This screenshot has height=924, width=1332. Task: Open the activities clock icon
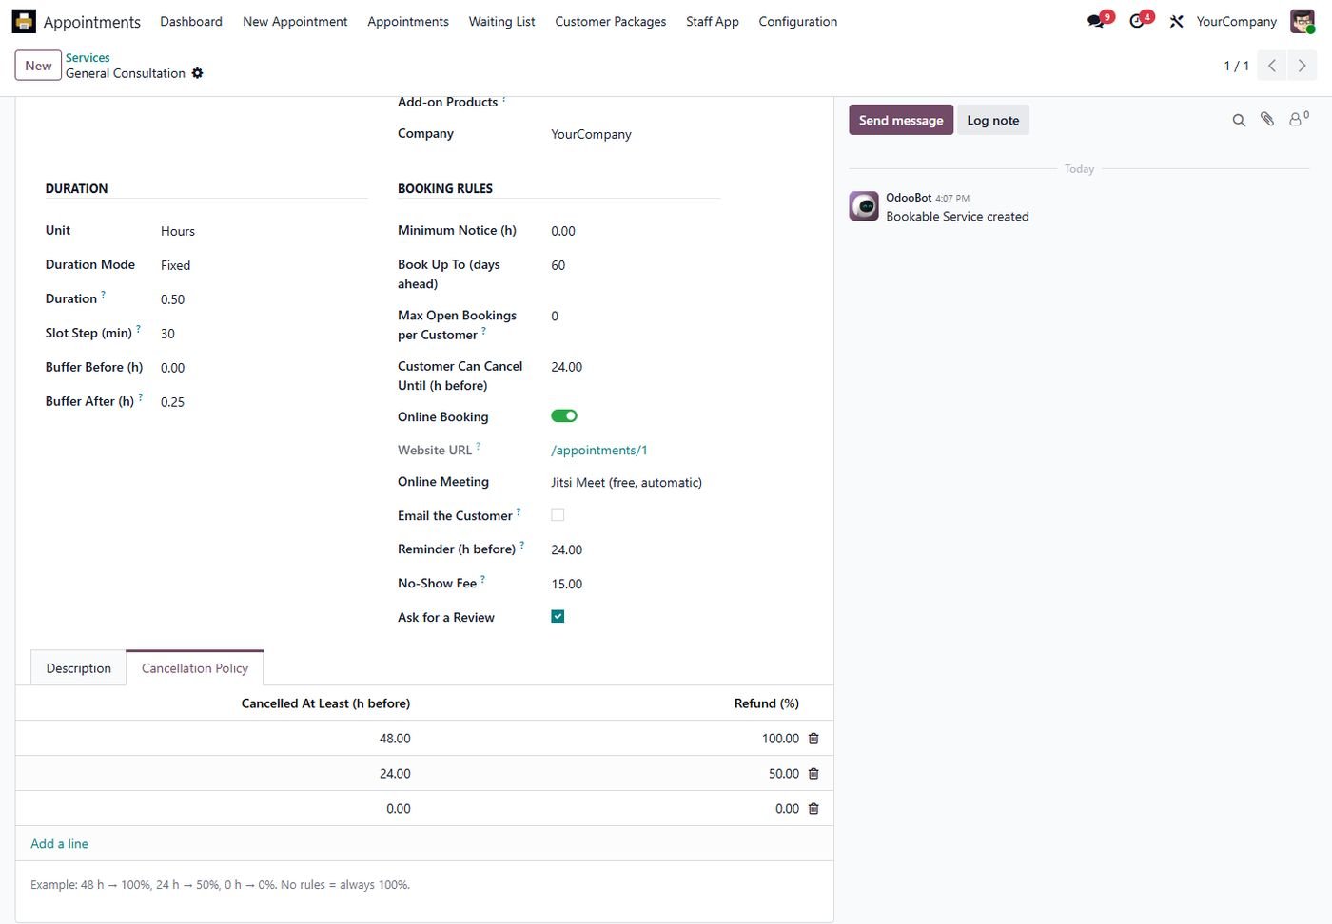pos(1137,21)
